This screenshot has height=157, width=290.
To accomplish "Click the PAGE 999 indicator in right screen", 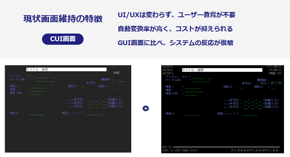I will 275,74.
